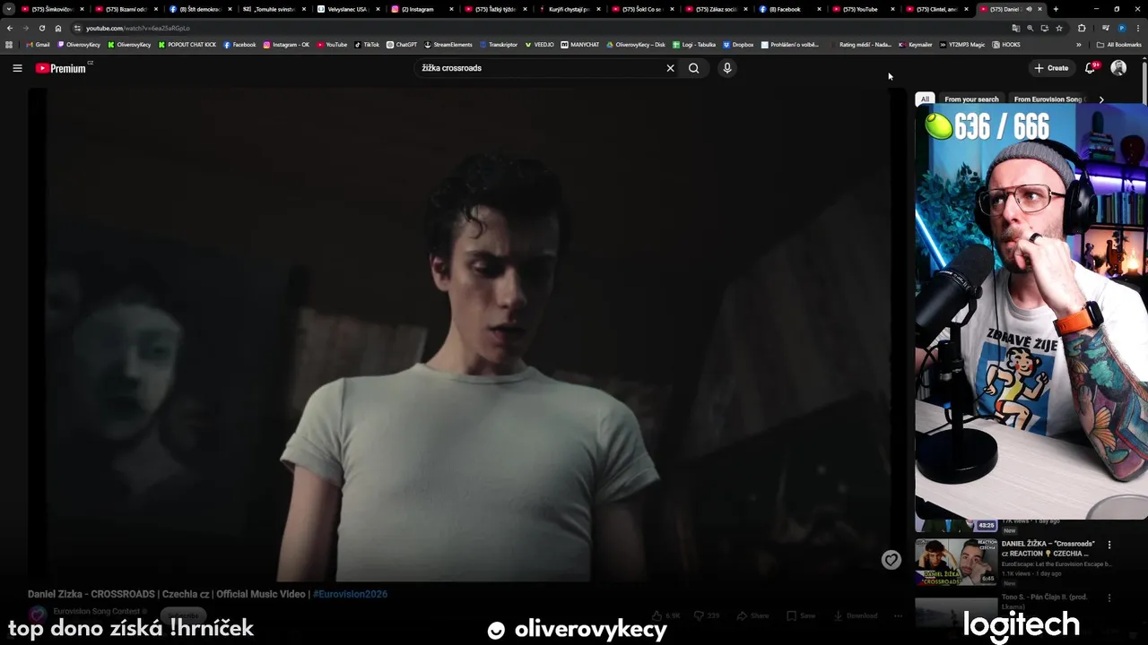Click the heart icon over the video corner
The image size is (1148, 645).
(x=891, y=560)
